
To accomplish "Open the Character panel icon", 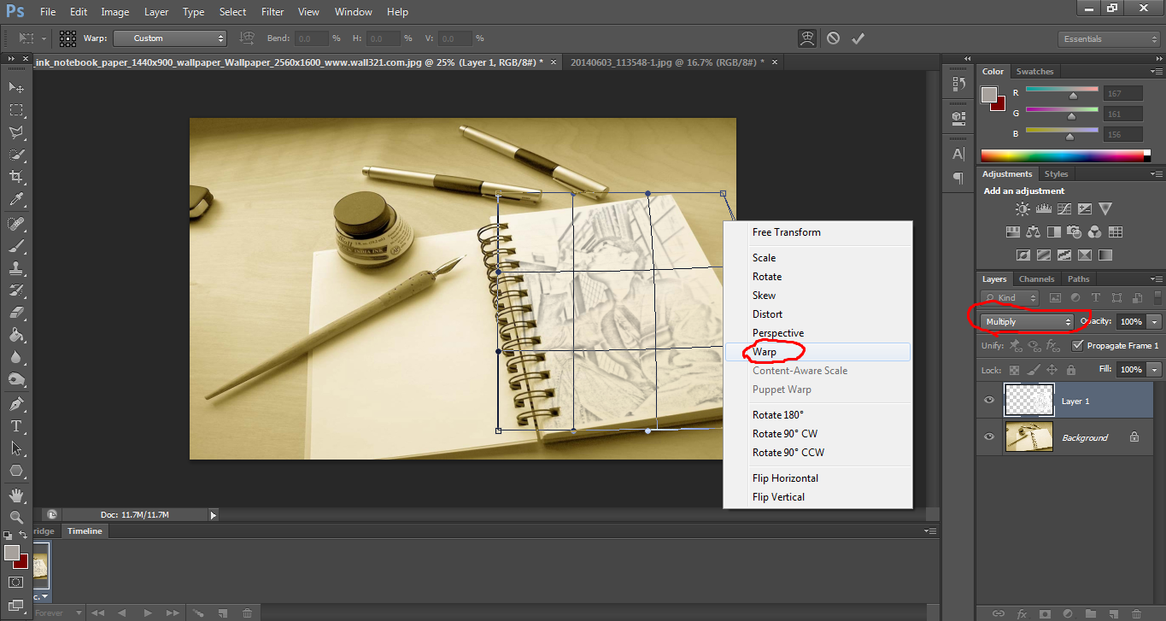I will (x=958, y=155).
